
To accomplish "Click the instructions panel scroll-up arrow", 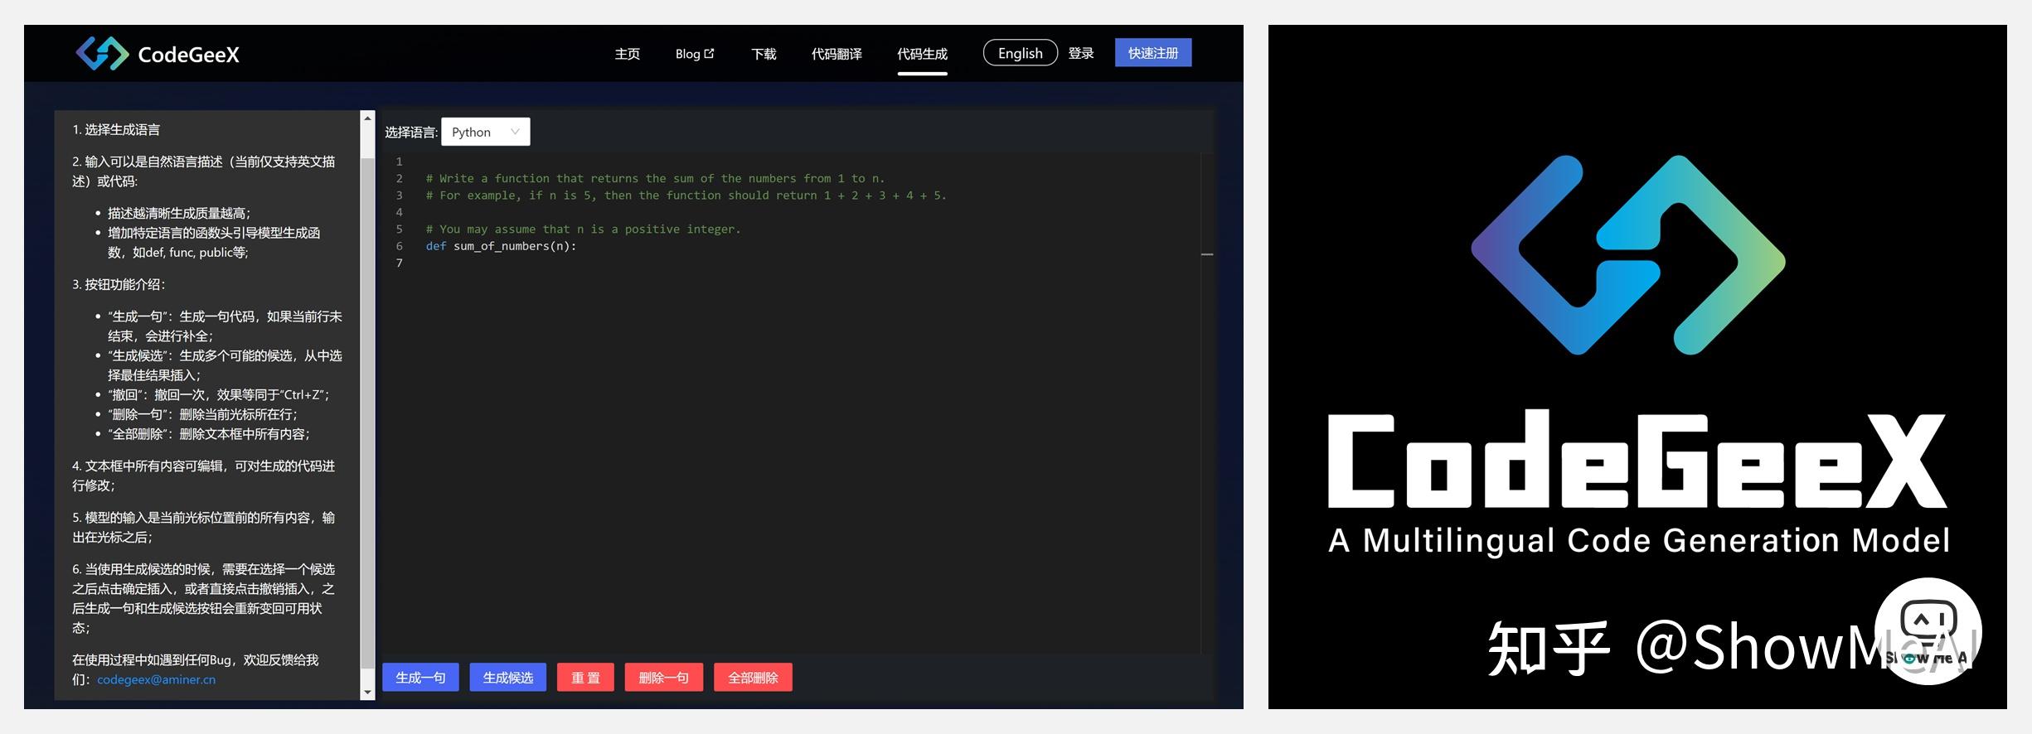I will pos(368,118).
